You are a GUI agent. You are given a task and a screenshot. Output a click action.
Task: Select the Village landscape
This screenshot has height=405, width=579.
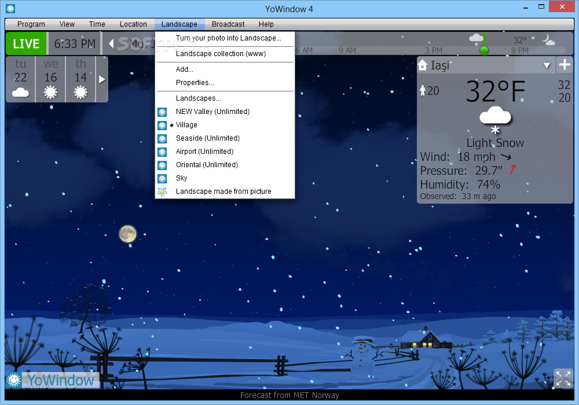pos(225,124)
